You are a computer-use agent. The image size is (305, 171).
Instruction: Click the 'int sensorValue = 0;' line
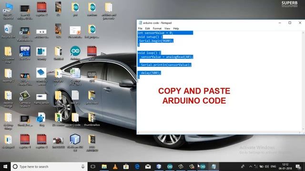pyautogui.click(x=155, y=33)
